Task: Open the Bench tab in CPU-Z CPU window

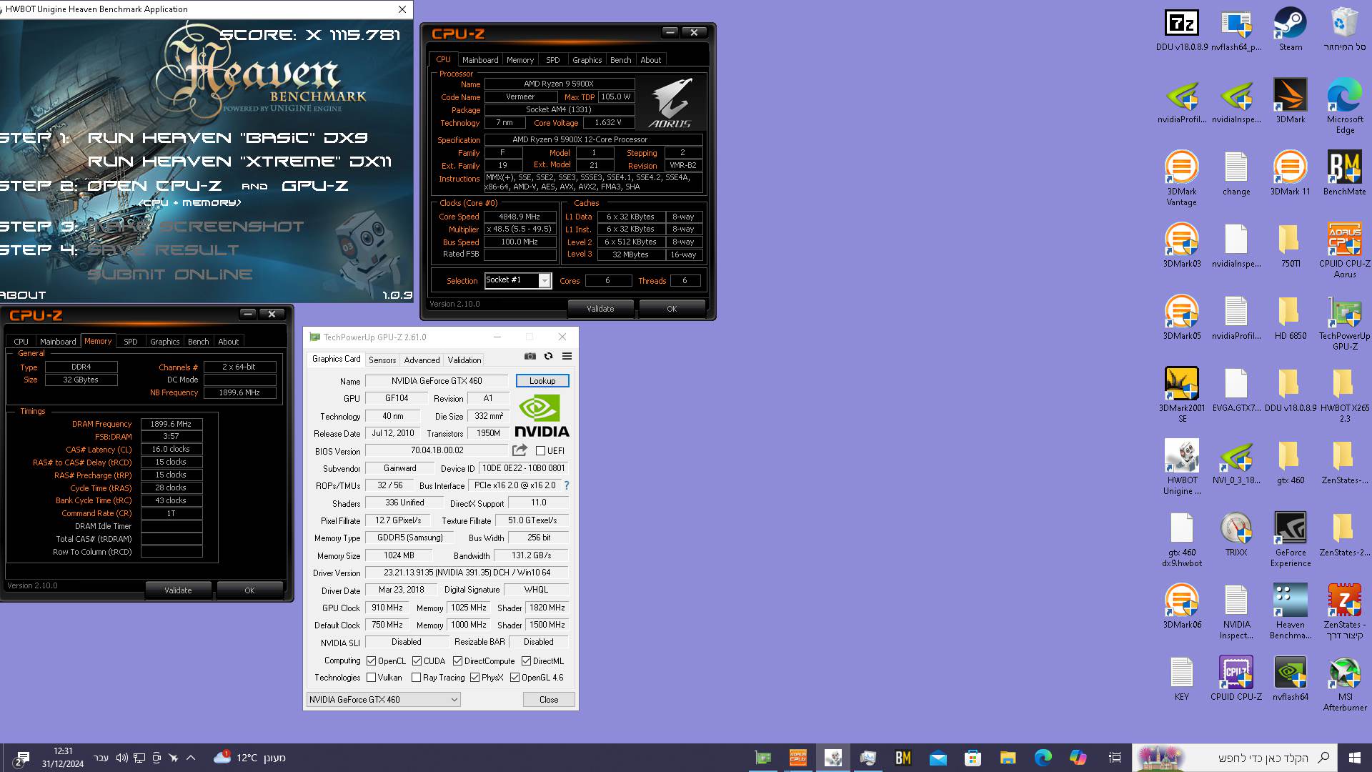Action: [620, 60]
